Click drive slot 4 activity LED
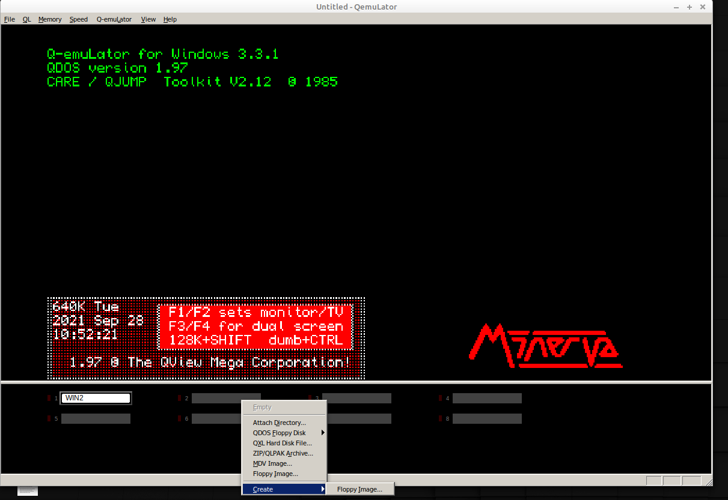The height and width of the screenshot is (500, 728). coord(441,398)
